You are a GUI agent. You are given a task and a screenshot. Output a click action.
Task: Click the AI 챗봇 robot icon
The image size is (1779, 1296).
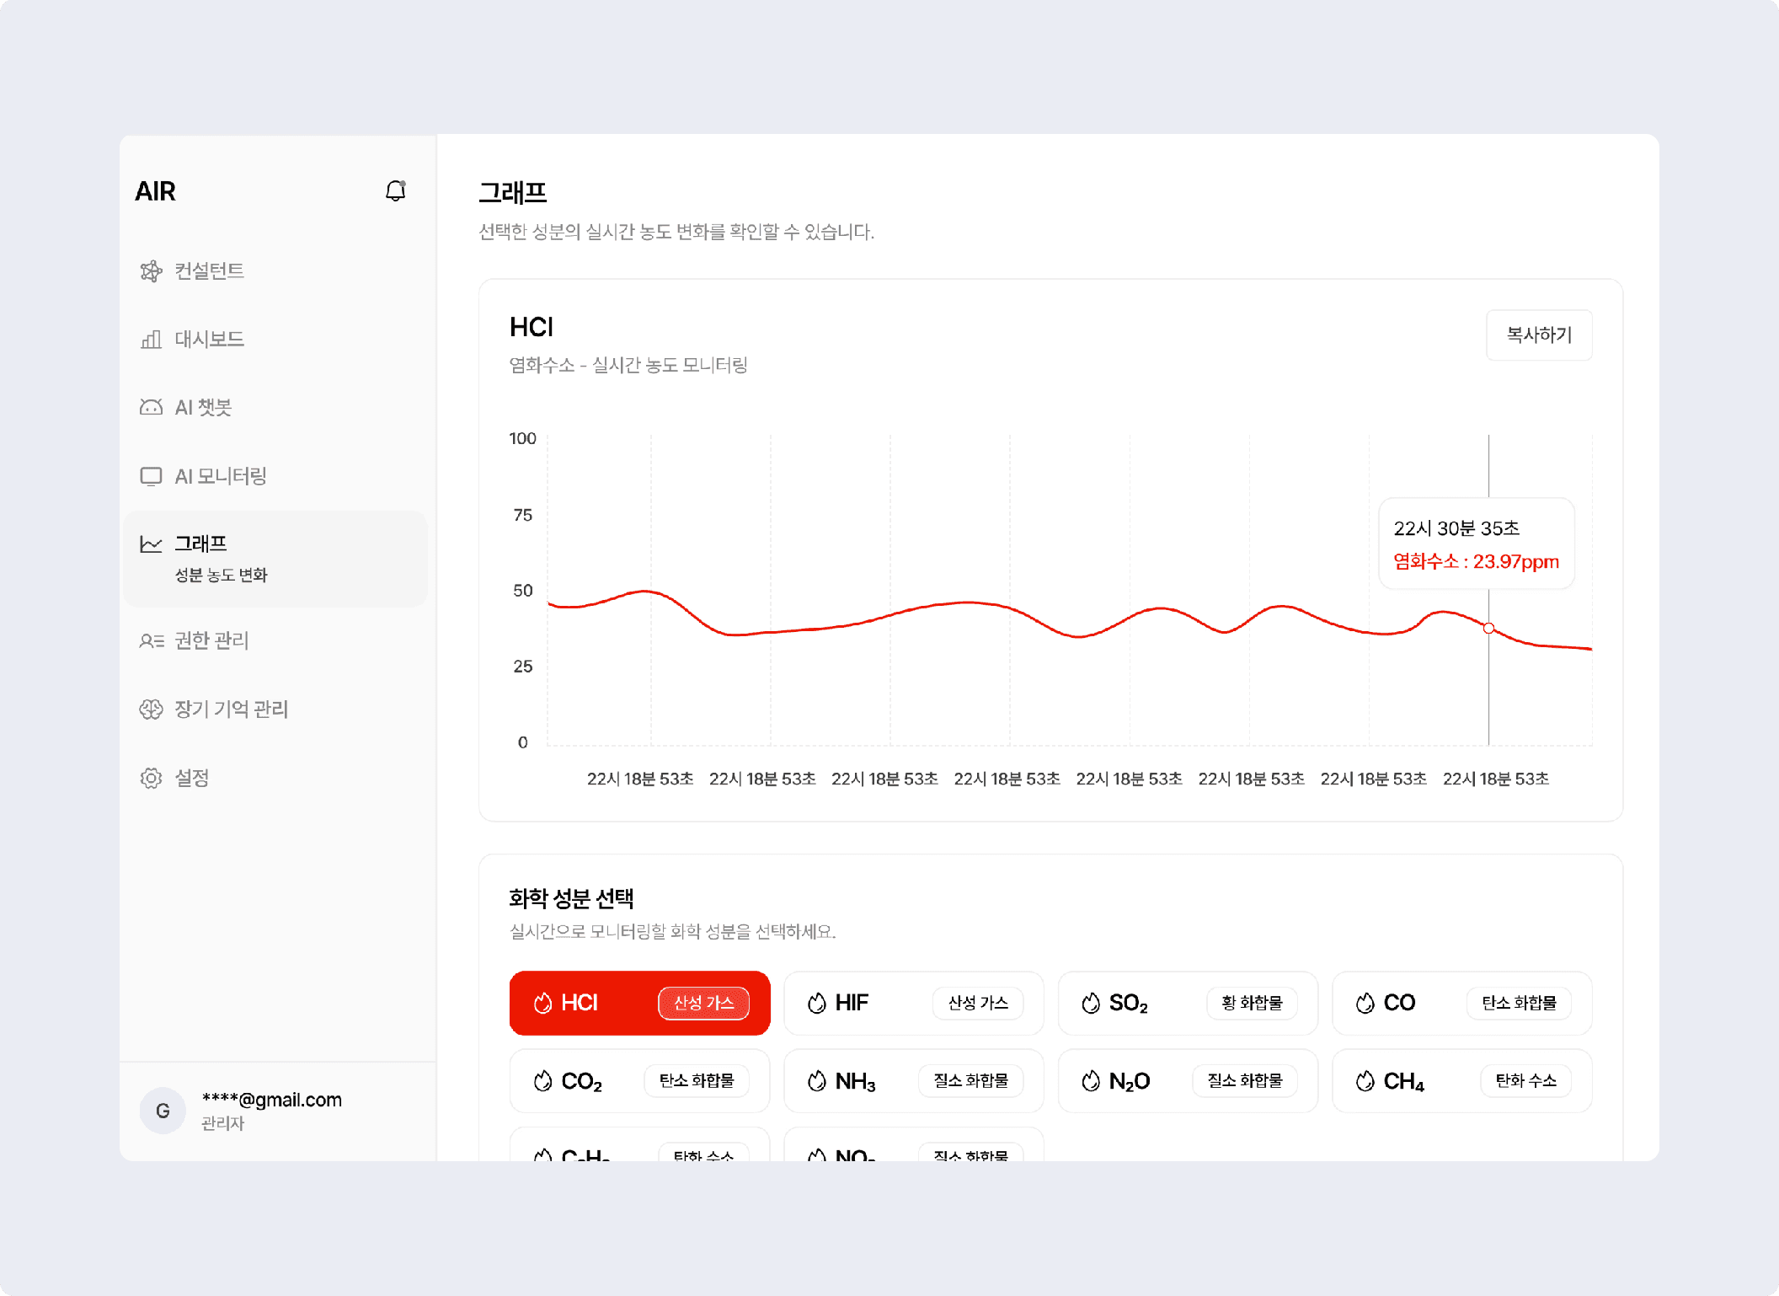[151, 408]
